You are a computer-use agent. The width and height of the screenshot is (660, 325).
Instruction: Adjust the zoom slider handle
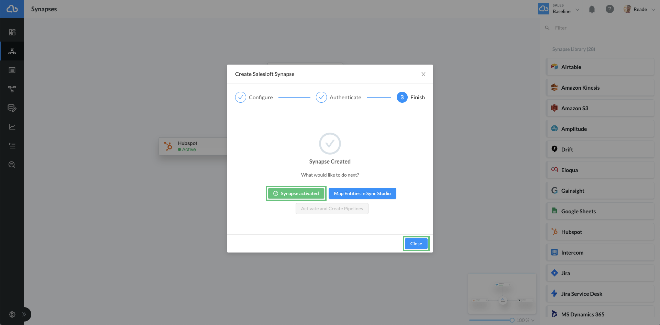[x=512, y=320]
